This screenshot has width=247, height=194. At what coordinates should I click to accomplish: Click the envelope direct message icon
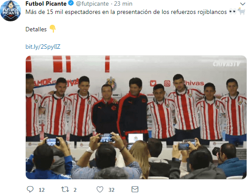pos(135,189)
